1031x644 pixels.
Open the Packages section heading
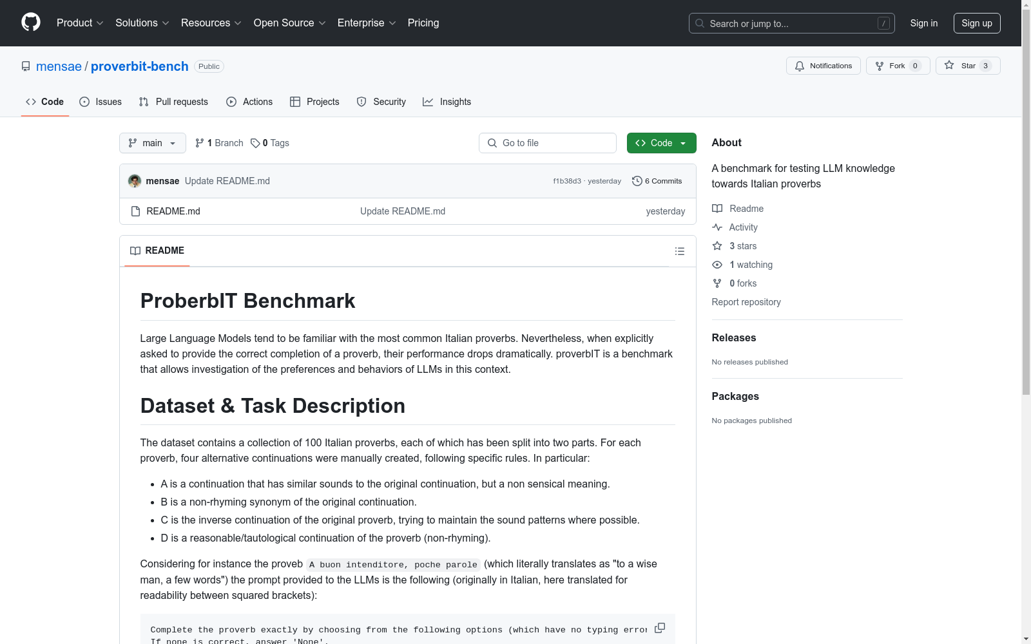coord(735,396)
